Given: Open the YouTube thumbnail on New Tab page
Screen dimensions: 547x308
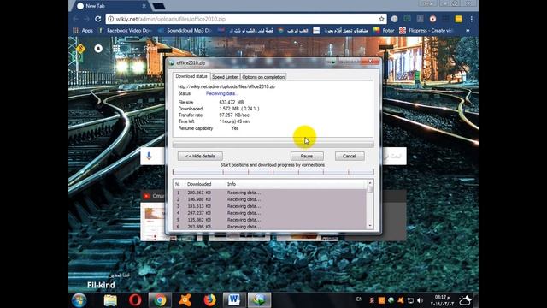Looking at the screenshot, I should [153, 216].
